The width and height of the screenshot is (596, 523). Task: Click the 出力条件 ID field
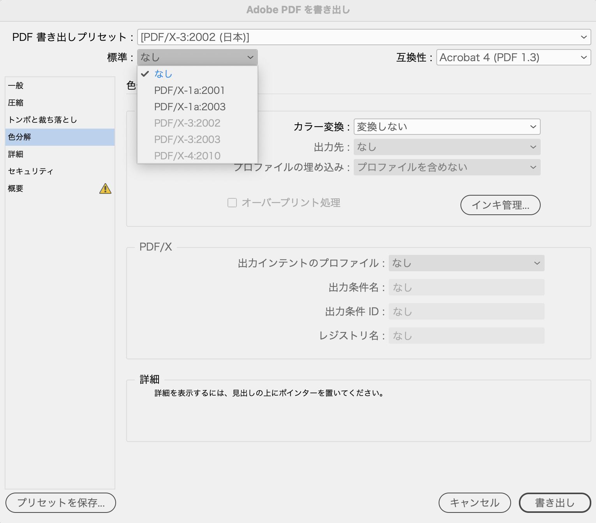click(466, 311)
